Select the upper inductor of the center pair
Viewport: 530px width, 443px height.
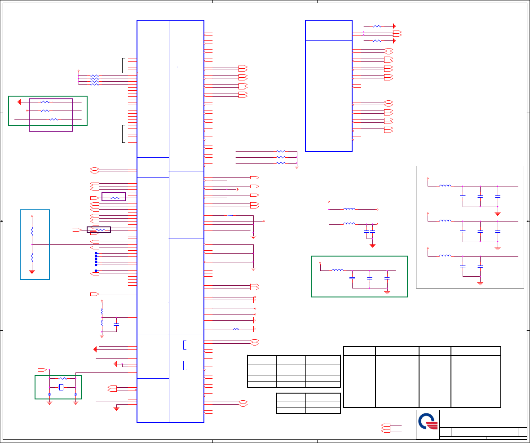[349, 209]
